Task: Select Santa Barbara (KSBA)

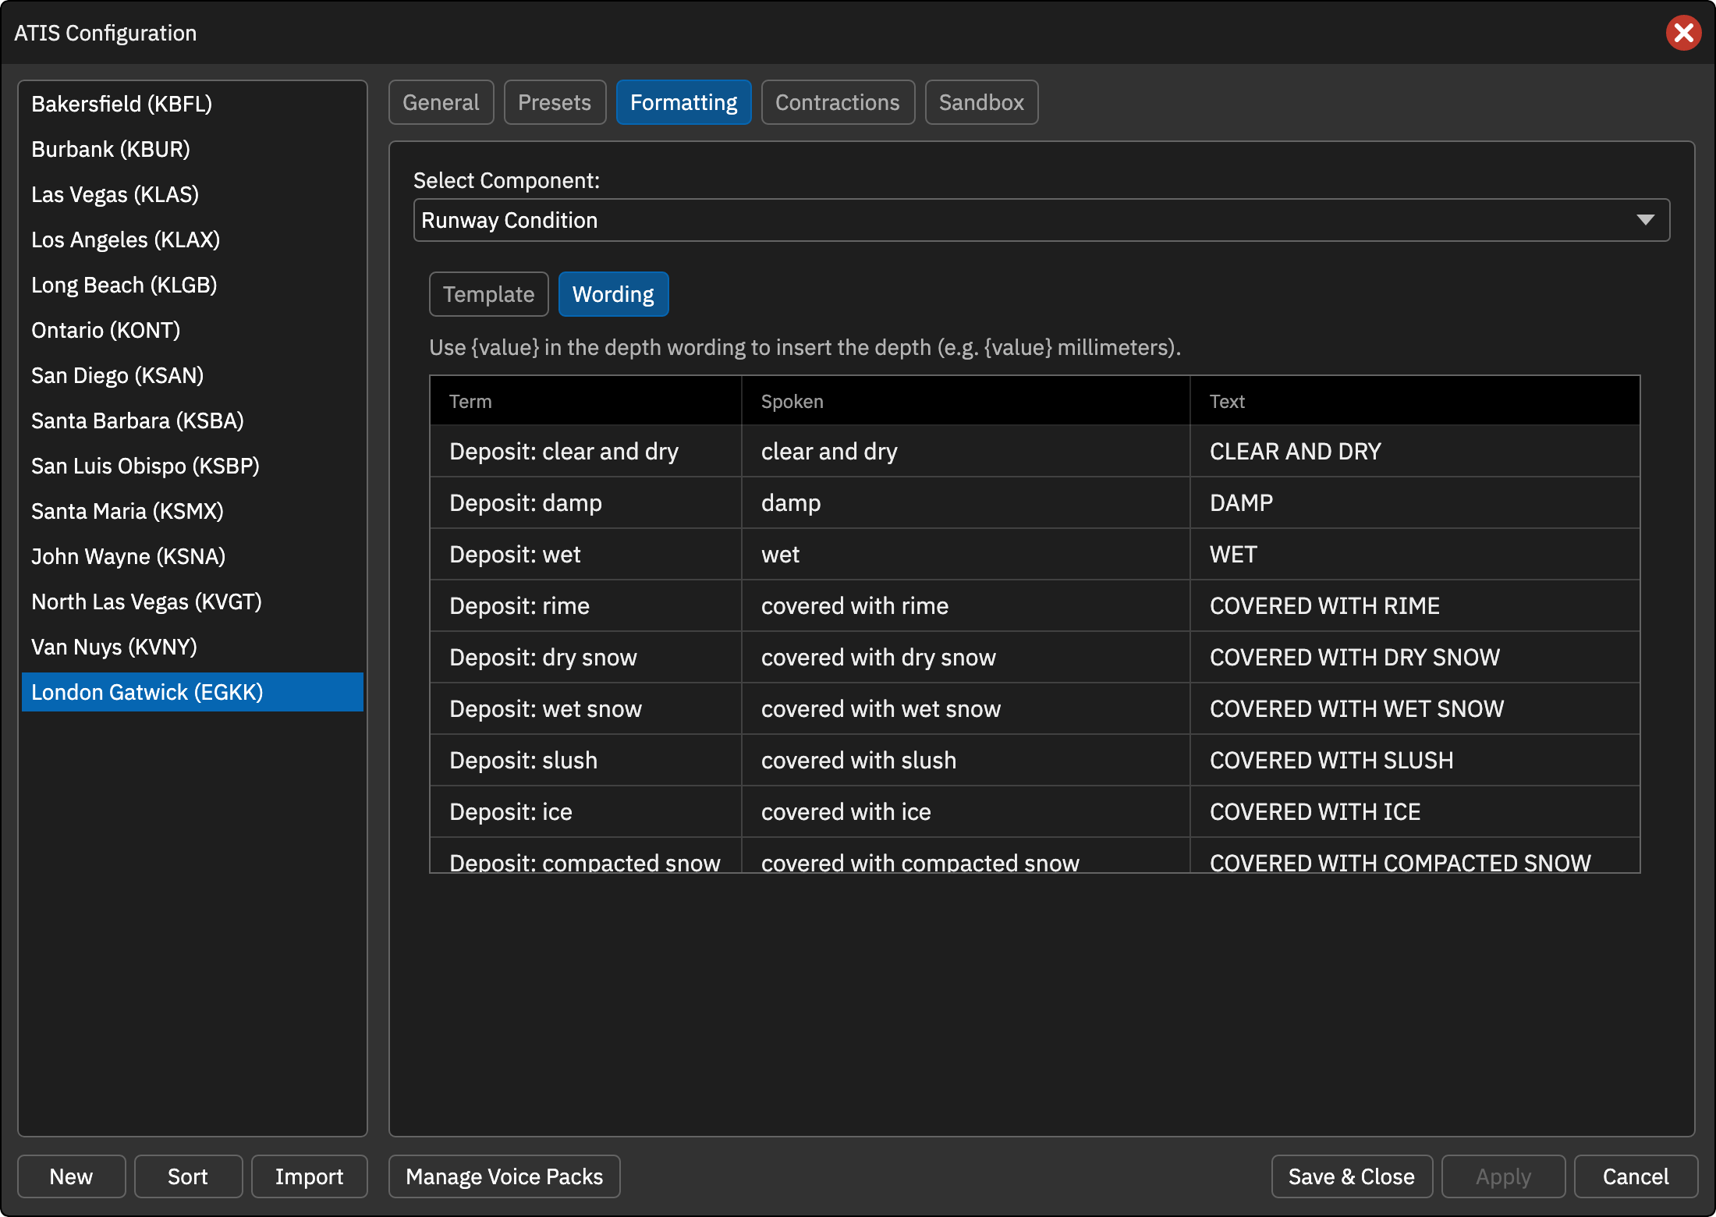Action: (x=193, y=420)
